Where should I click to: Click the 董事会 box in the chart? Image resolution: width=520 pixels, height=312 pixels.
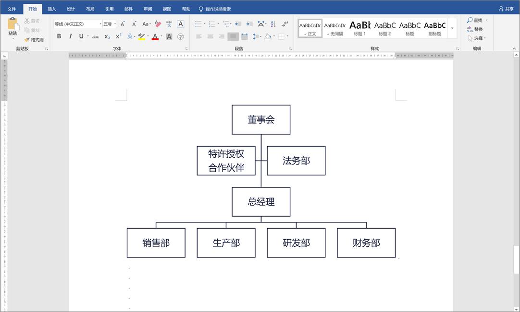tap(261, 119)
